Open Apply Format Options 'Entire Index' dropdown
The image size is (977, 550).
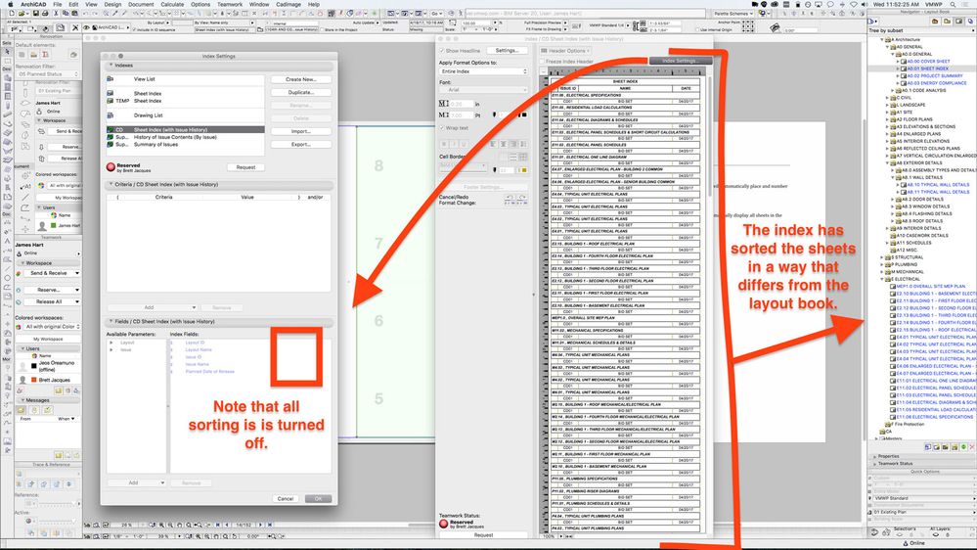[483, 71]
